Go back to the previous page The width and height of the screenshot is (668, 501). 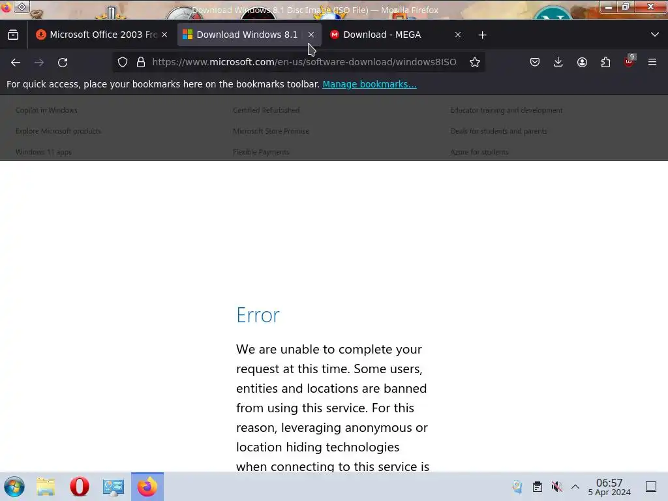16,63
